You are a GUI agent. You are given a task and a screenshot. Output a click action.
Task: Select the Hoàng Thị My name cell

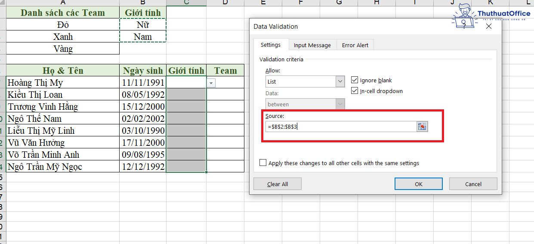coord(63,82)
